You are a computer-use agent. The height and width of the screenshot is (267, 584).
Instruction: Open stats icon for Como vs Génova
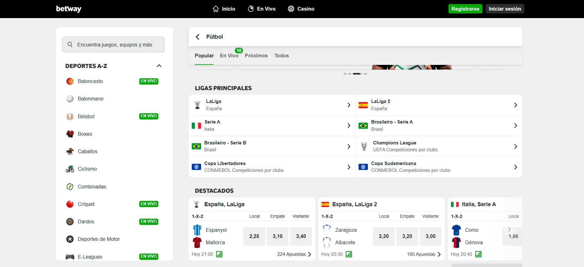478,254
